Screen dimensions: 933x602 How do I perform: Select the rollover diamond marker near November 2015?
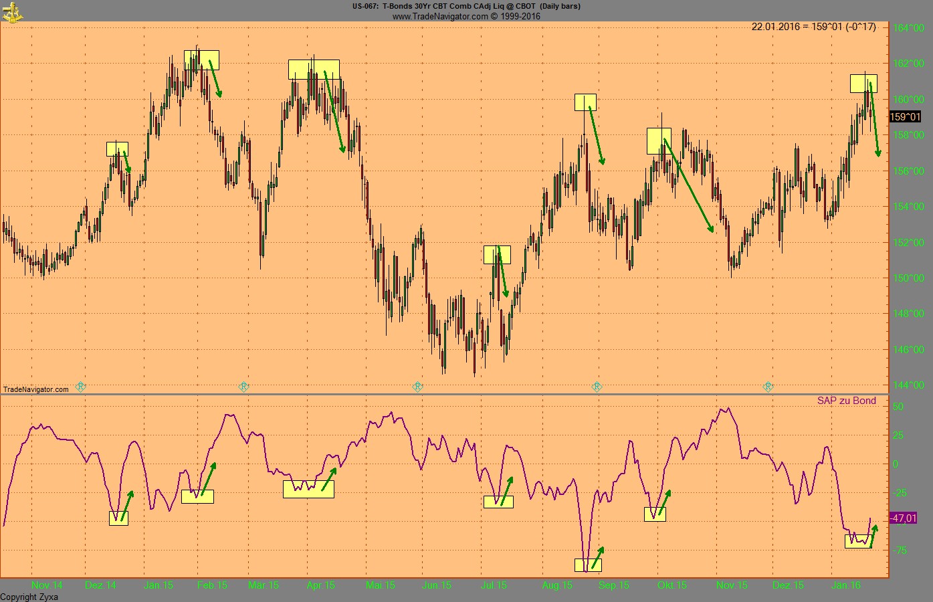click(x=767, y=386)
